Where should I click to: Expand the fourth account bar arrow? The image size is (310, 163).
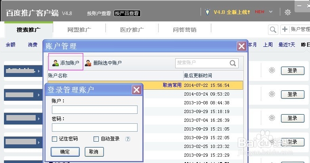pos(39,142)
